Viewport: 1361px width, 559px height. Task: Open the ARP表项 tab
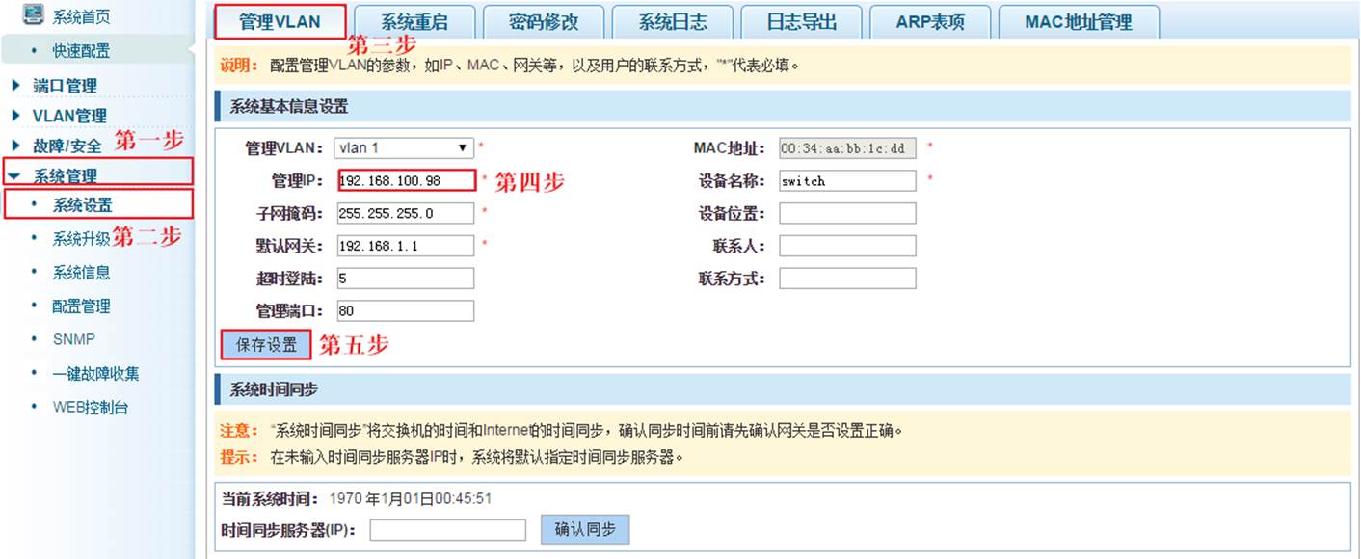[929, 22]
